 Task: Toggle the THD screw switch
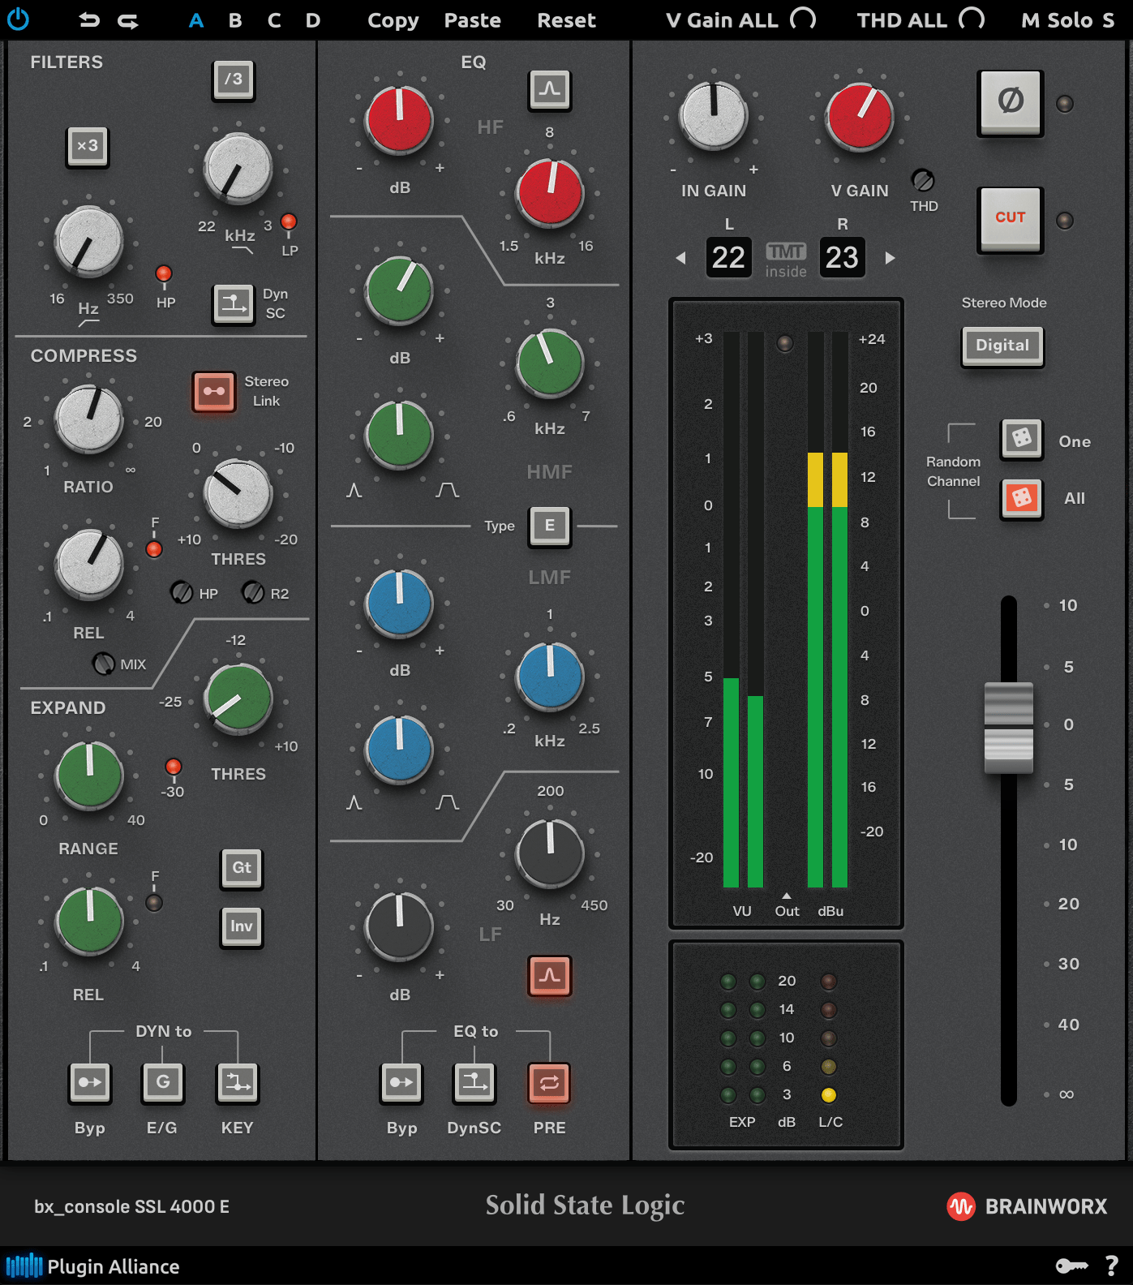pyautogui.click(x=923, y=179)
